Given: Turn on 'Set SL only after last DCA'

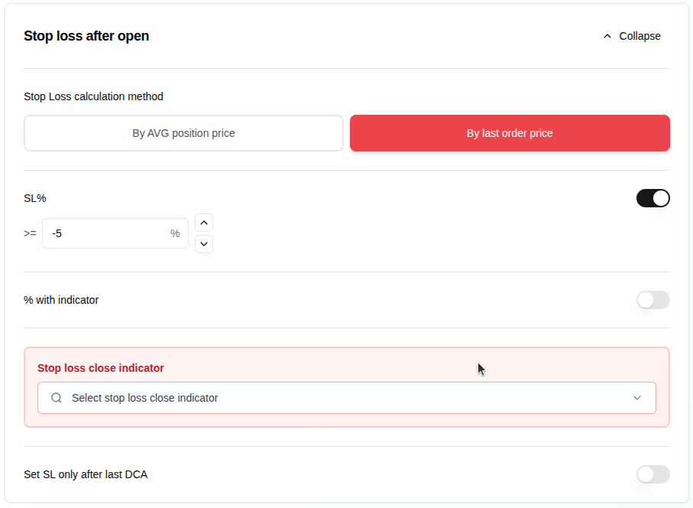Looking at the screenshot, I should coord(653,474).
